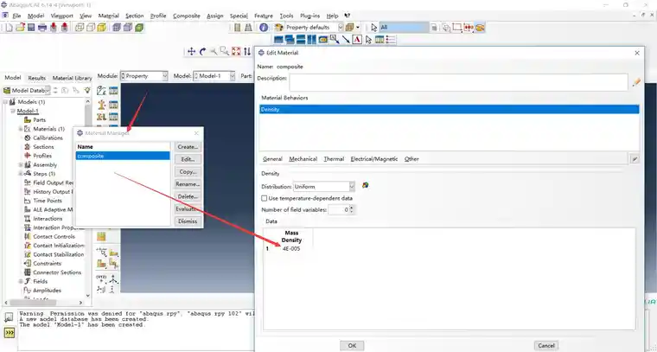Image resolution: width=657 pixels, height=352 pixels.
Task: Open the Other behavior menu
Action: click(411, 159)
